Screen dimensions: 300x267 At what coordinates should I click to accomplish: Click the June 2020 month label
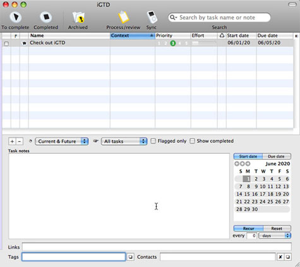point(278,164)
